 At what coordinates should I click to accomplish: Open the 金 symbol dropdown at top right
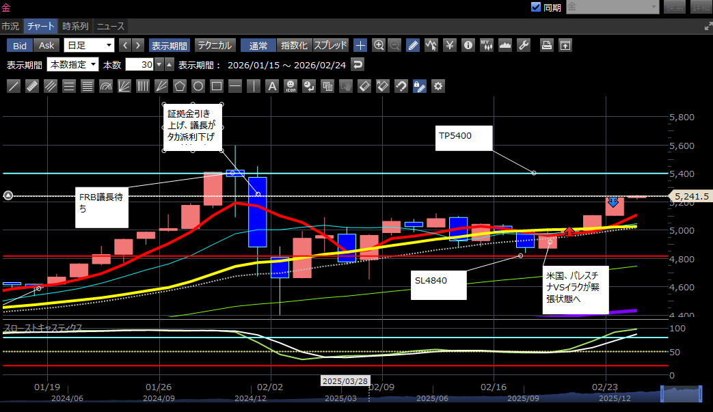[613, 8]
